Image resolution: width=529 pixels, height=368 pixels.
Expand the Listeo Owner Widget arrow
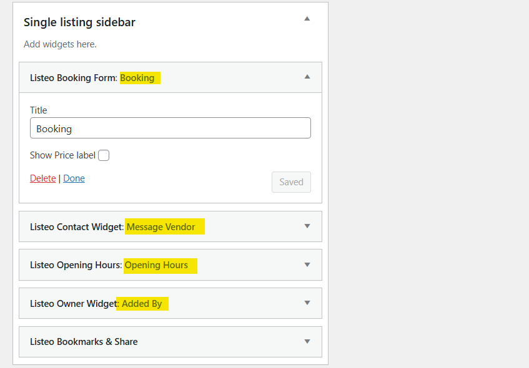307,303
